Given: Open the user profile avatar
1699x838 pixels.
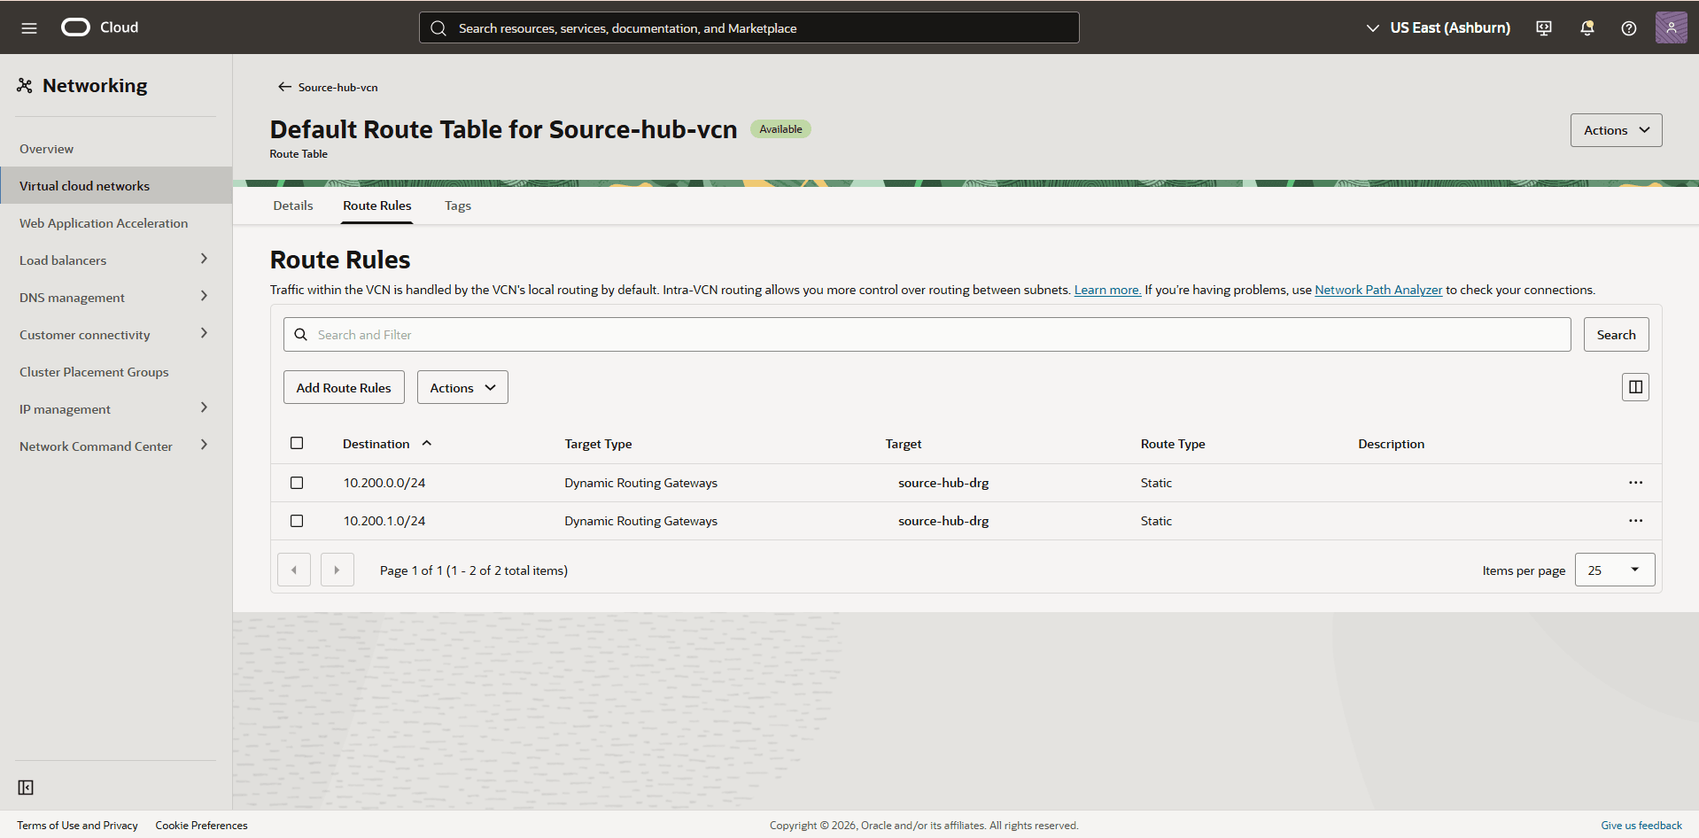Looking at the screenshot, I should click(1671, 27).
